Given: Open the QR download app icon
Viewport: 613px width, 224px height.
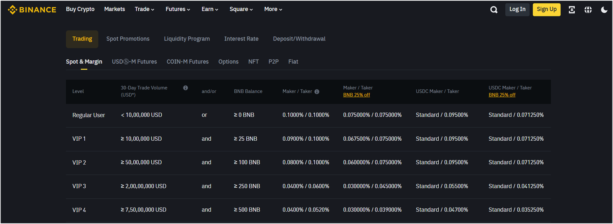Looking at the screenshot, I should point(572,10).
